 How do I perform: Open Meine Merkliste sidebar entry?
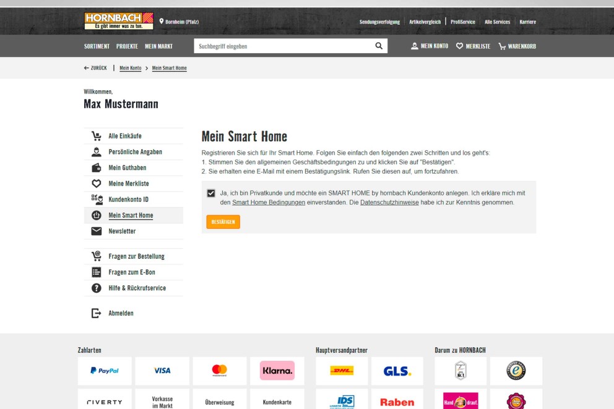134,184
